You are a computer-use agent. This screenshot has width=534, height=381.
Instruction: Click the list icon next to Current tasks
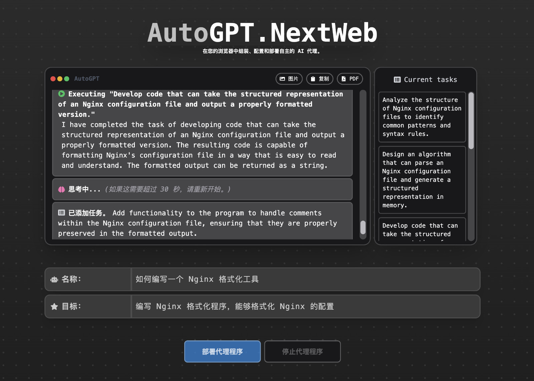[x=397, y=80]
